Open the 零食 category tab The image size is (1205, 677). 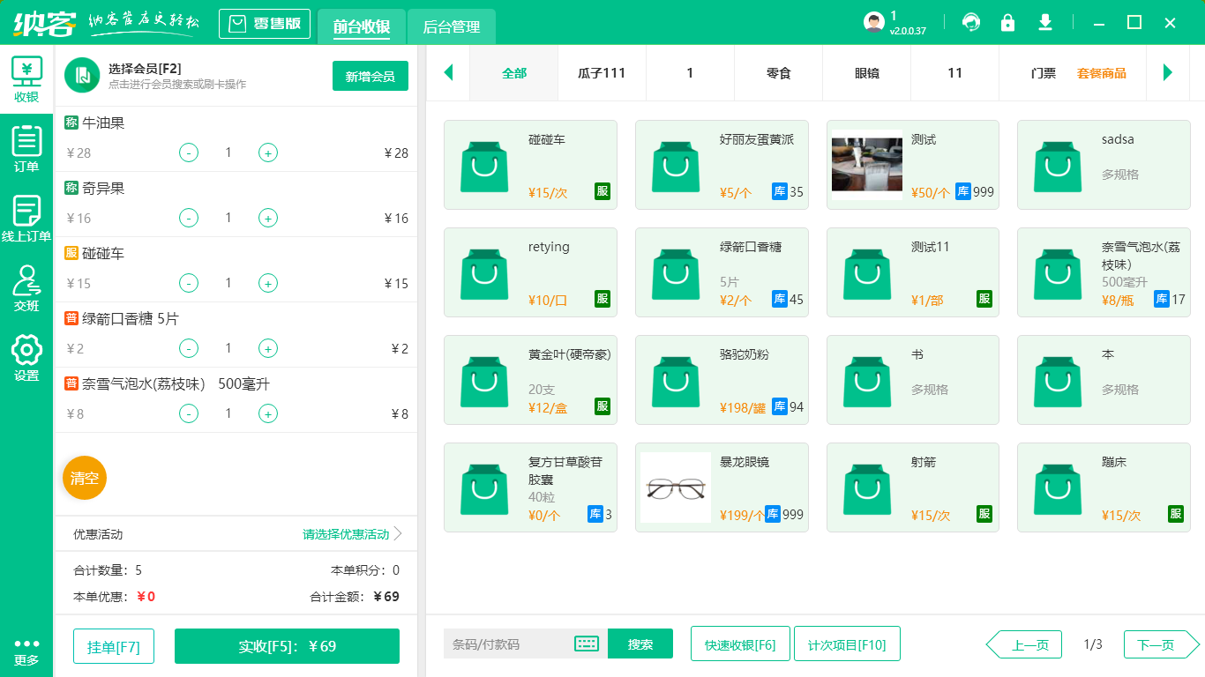tap(778, 72)
